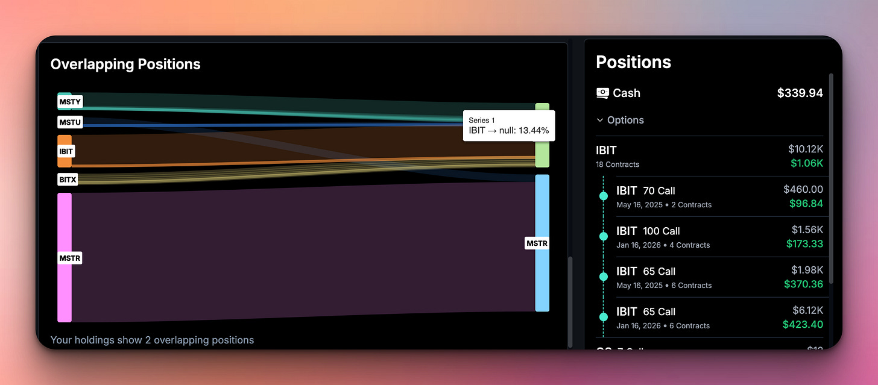878x385 pixels.
Task: Click the $370.36 gain value
Action: point(803,284)
